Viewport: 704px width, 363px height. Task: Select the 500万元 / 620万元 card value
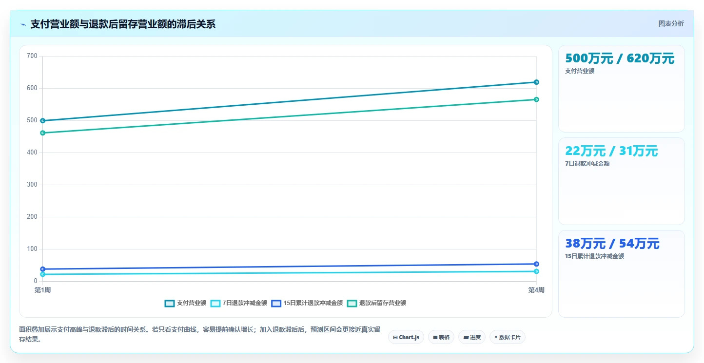[620, 58]
